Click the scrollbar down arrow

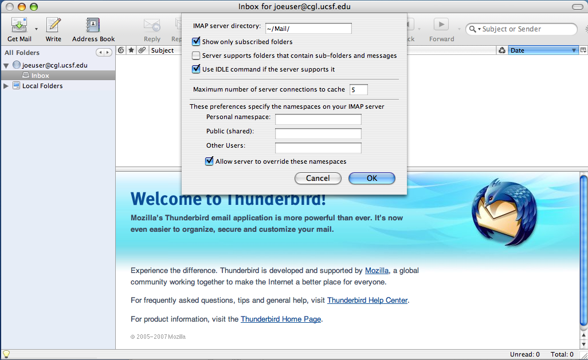(x=583, y=344)
